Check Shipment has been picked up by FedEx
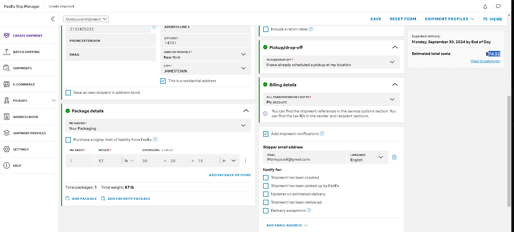This screenshot has width=514, height=232. click(266, 186)
